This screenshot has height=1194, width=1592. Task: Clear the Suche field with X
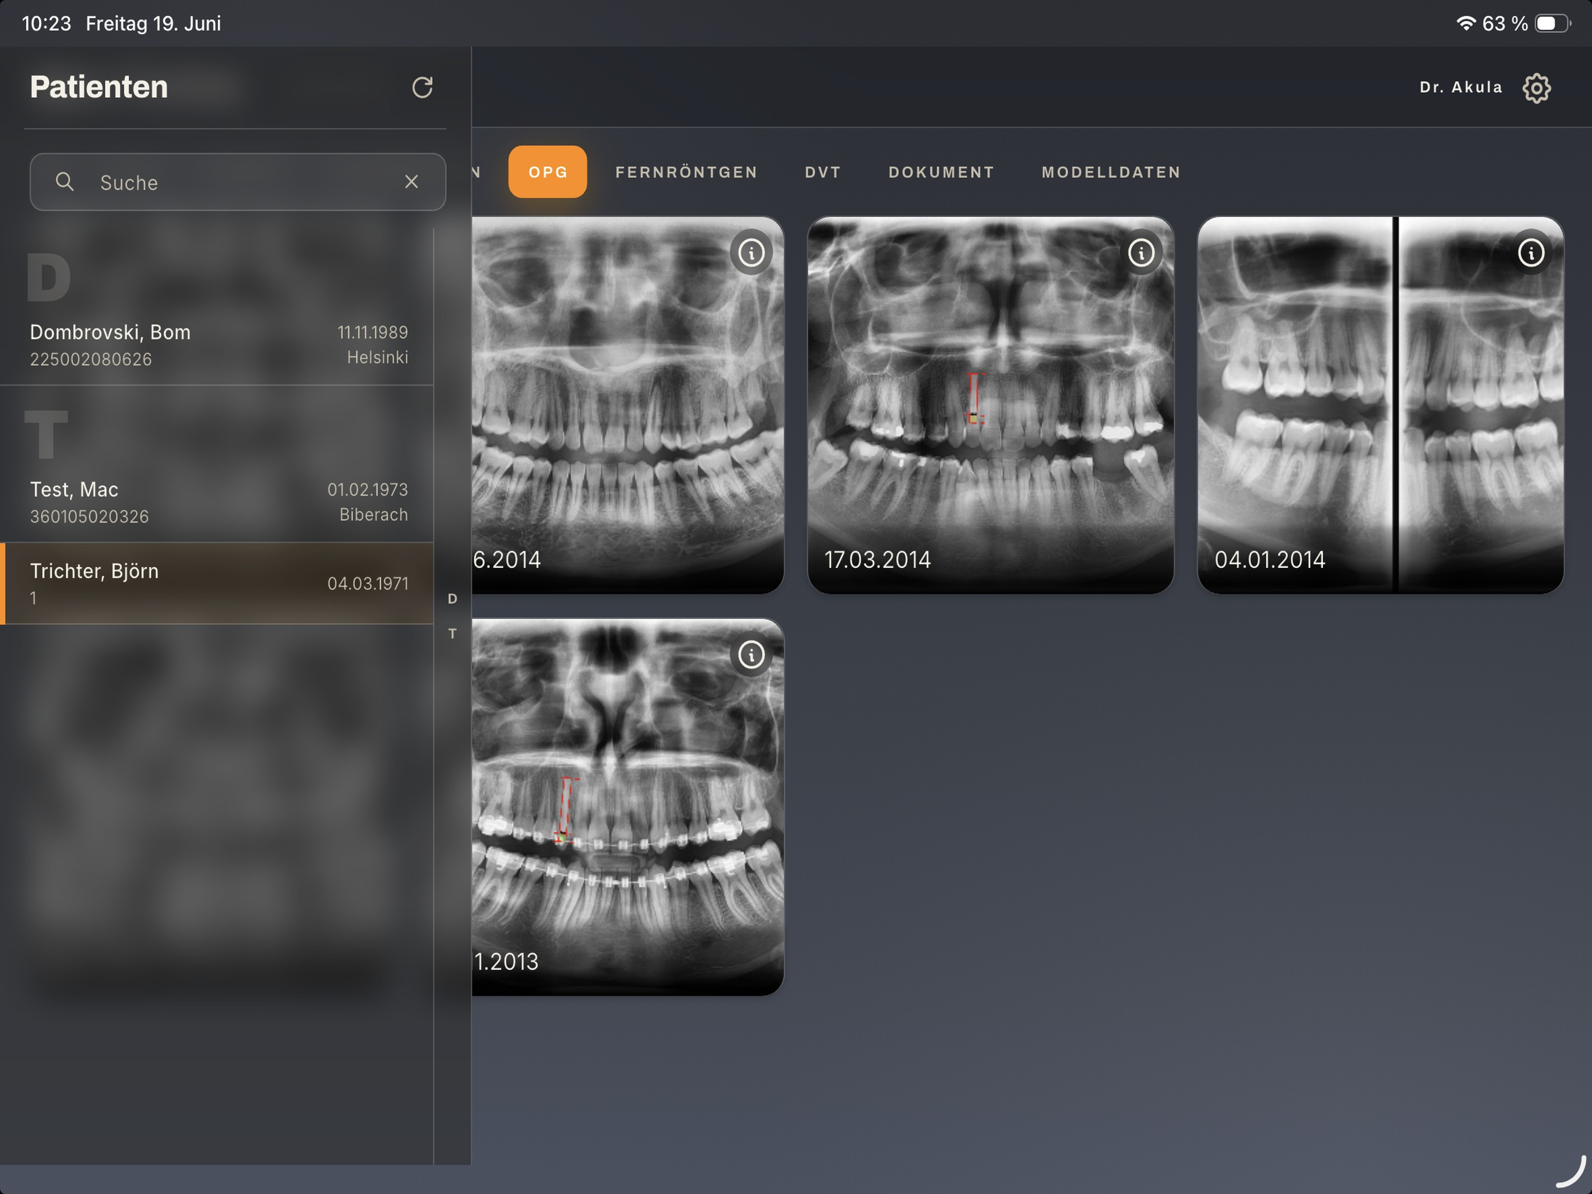pos(411,181)
